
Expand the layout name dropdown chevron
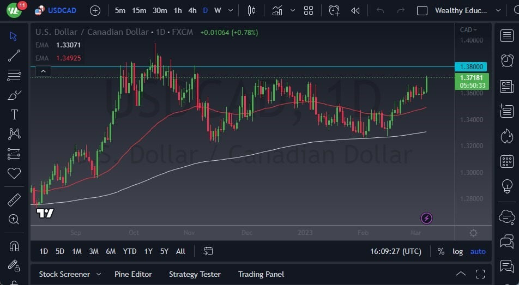tap(498, 10)
